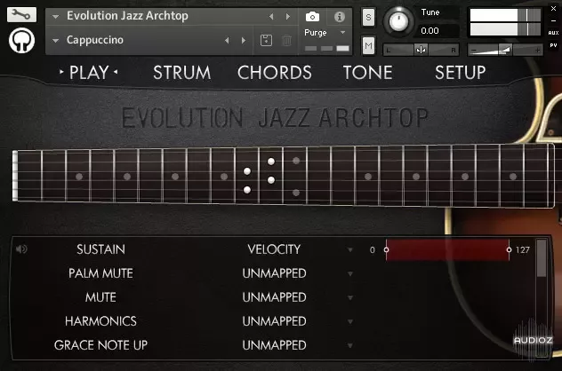
Task: Open the instrument info icon
Action: click(x=339, y=17)
